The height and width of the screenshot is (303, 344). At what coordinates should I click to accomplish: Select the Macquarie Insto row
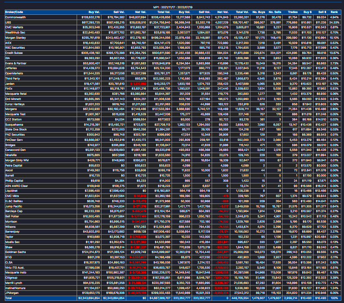pyautogui.click(x=173, y=273)
